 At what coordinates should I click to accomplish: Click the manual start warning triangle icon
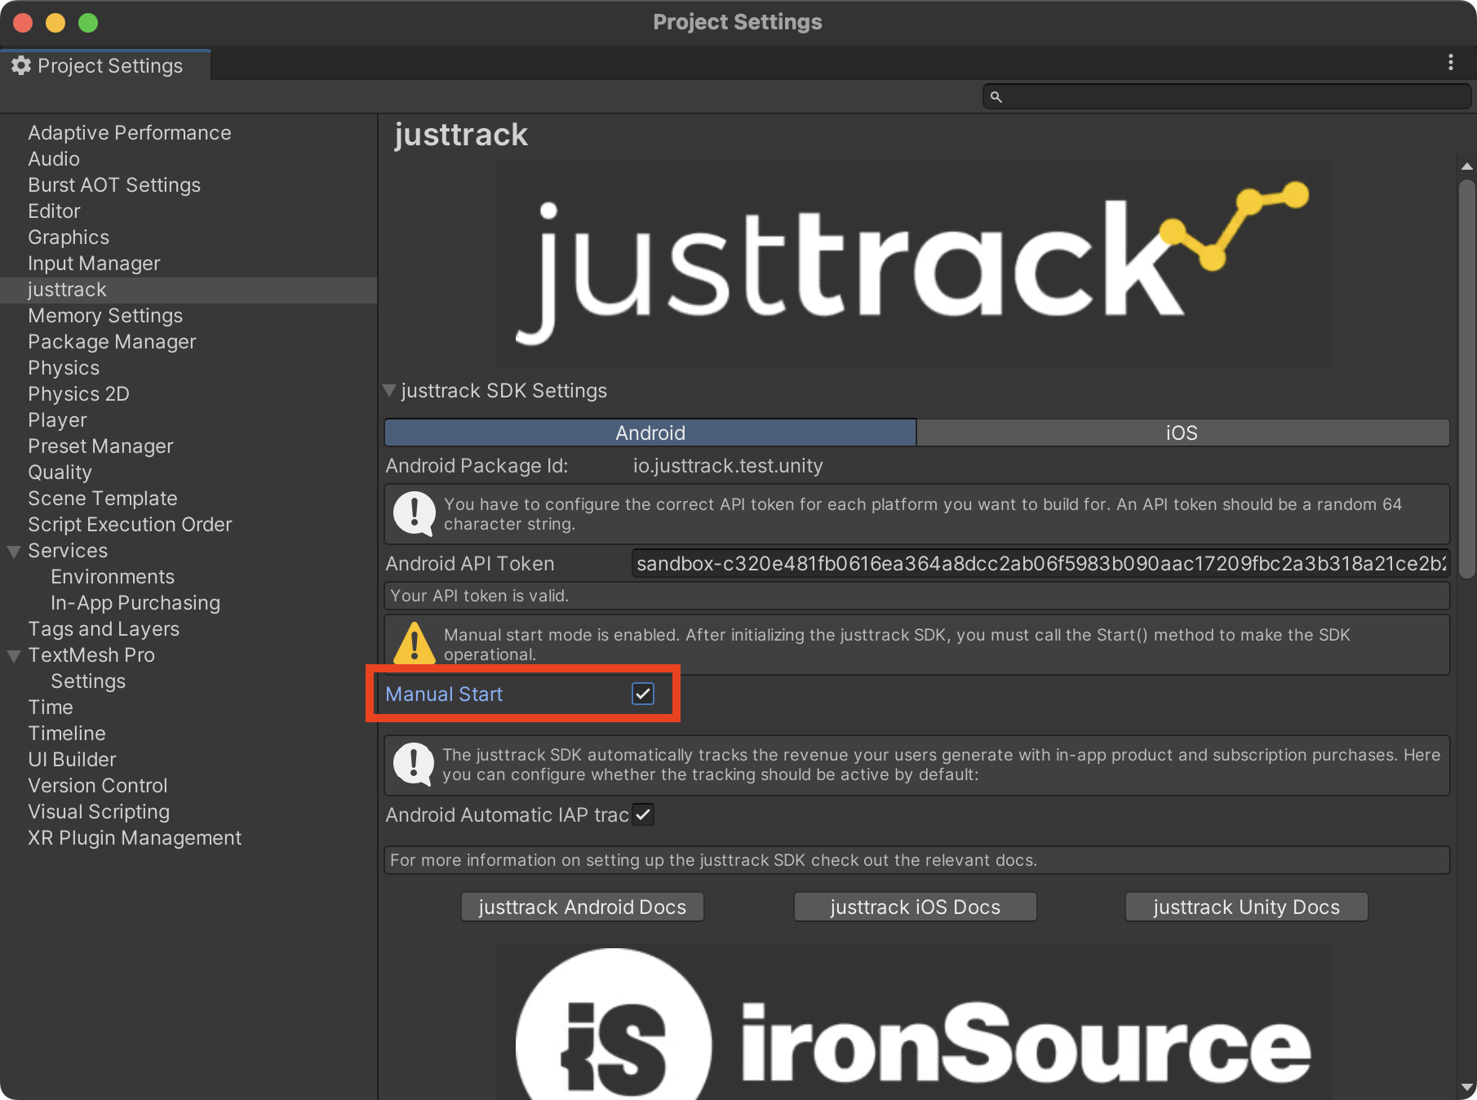point(415,643)
